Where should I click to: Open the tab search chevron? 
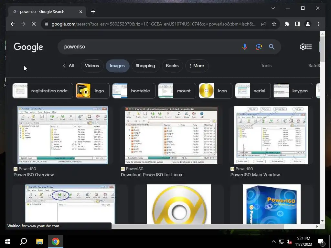tap(273, 8)
